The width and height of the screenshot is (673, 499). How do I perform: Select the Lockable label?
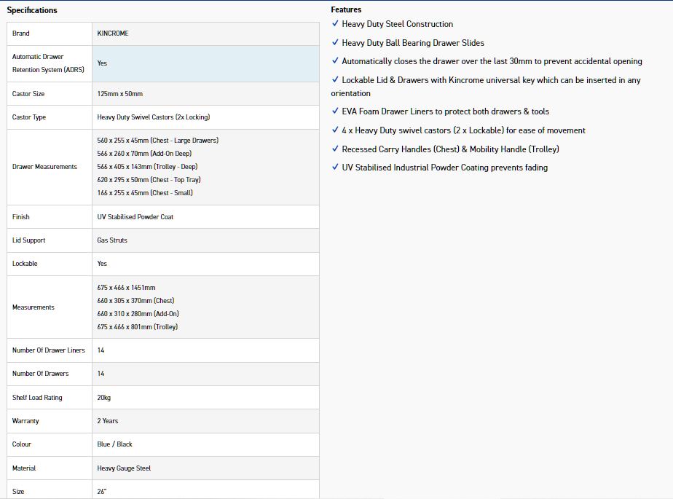(25, 264)
